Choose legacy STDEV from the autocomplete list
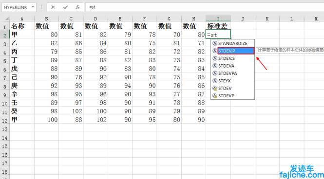The height and width of the screenshot is (179, 324). click(x=233, y=88)
